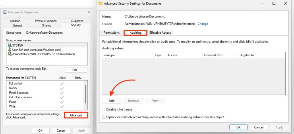Click the Change owner link
This screenshot has width=294, height=134.
coord(203,24)
